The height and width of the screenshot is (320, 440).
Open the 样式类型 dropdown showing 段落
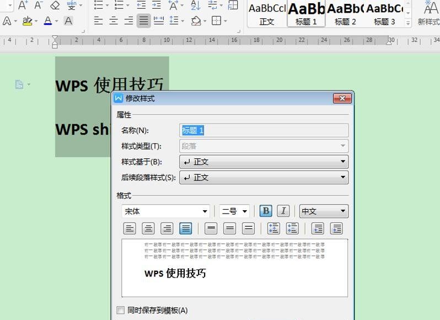click(264, 146)
